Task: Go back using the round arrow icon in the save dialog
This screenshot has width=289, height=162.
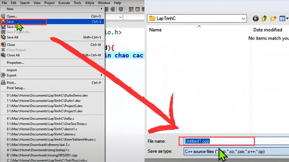Action: point(256,19)
